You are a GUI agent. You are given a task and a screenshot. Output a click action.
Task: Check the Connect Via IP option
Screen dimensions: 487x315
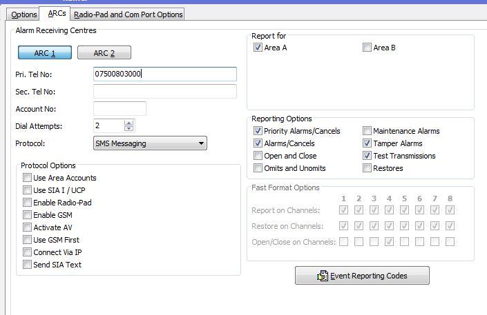[27, 252]
